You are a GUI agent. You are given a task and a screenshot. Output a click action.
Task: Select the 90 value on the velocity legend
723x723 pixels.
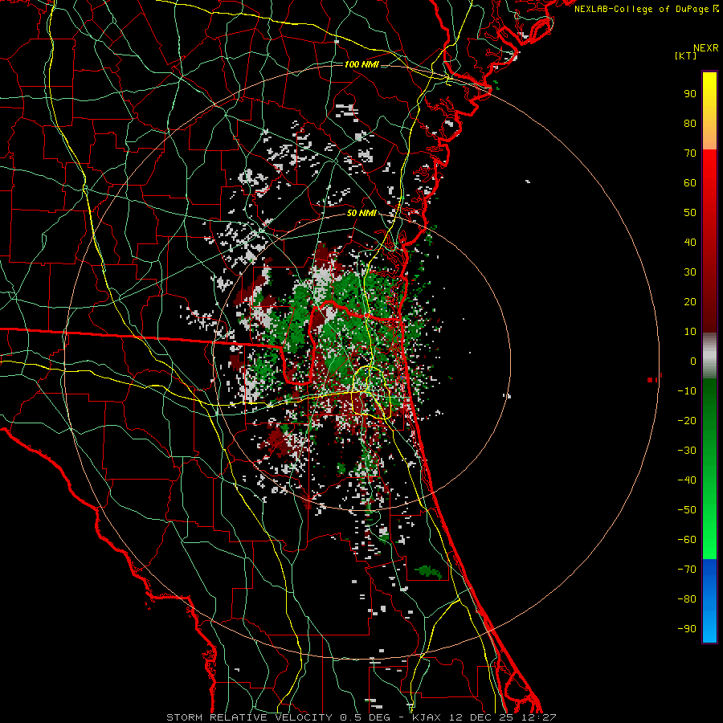690,94
